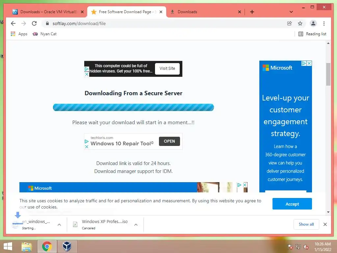
Task: Bookmark this page with the star
Action: [300, 23]
